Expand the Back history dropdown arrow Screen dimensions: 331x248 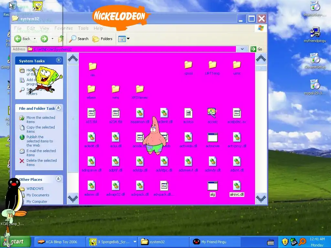click(35, 39)
